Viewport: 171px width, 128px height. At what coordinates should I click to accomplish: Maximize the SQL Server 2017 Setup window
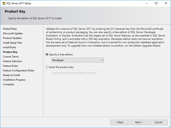click(156, 3)
